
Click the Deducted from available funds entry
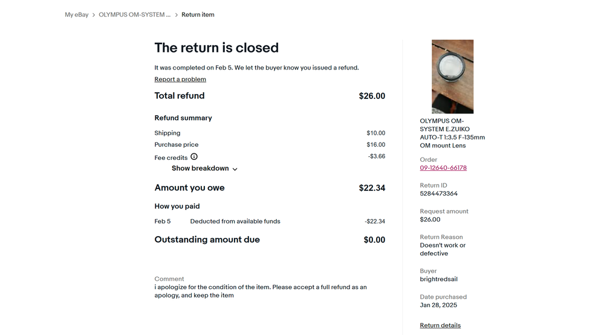(235, 222)
